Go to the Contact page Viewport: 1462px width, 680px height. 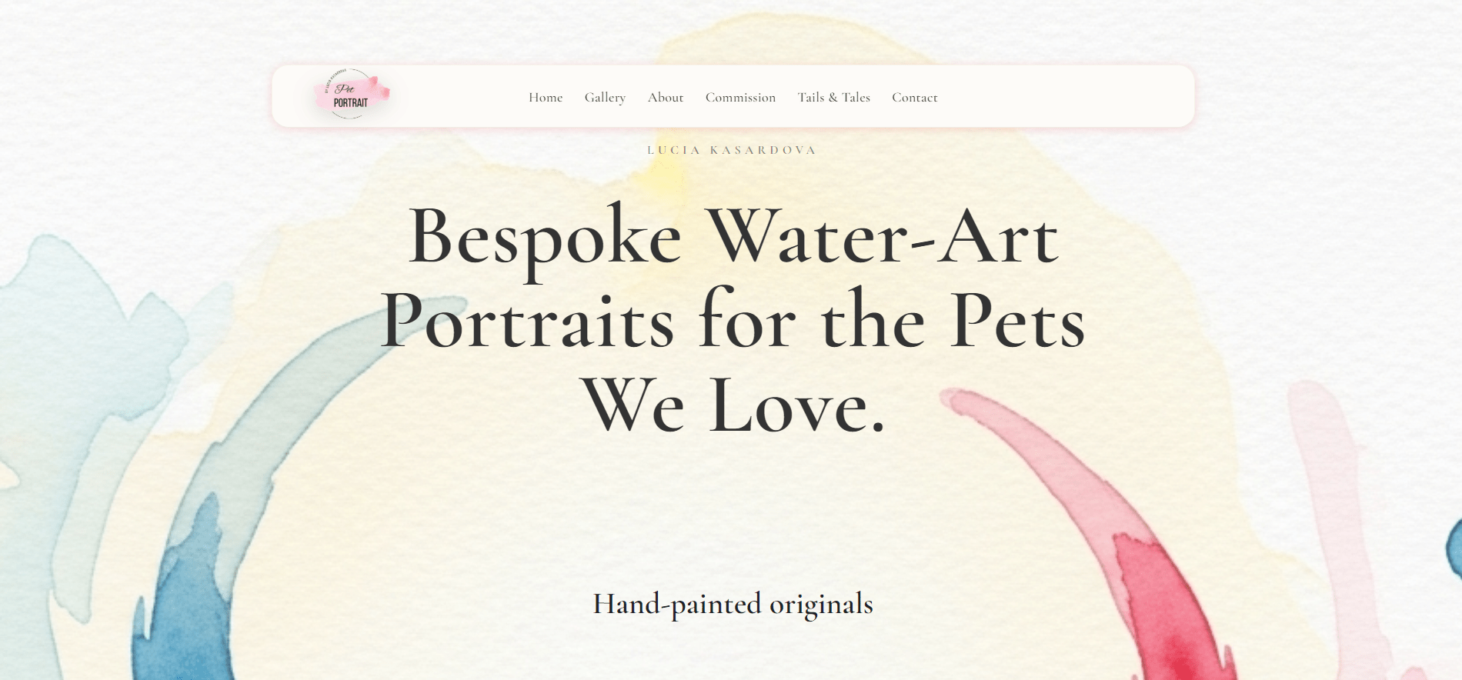914,97
